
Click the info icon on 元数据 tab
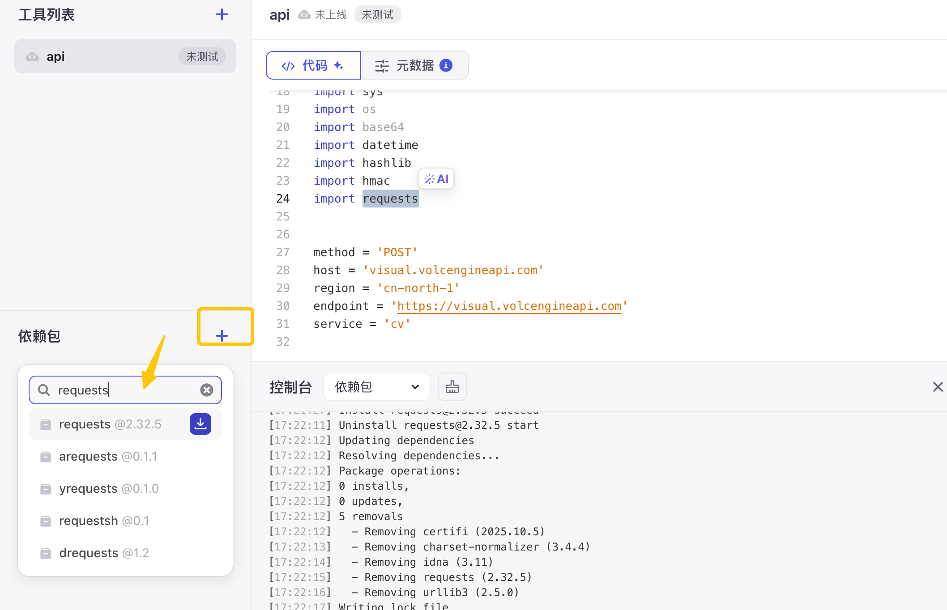click(446, 65)
